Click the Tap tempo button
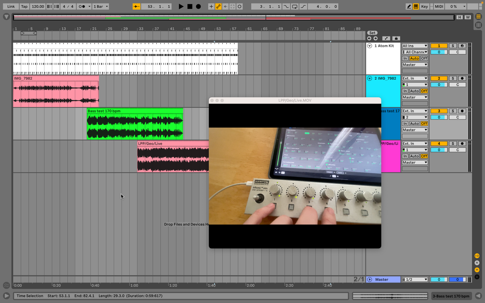 click(25, 6)
